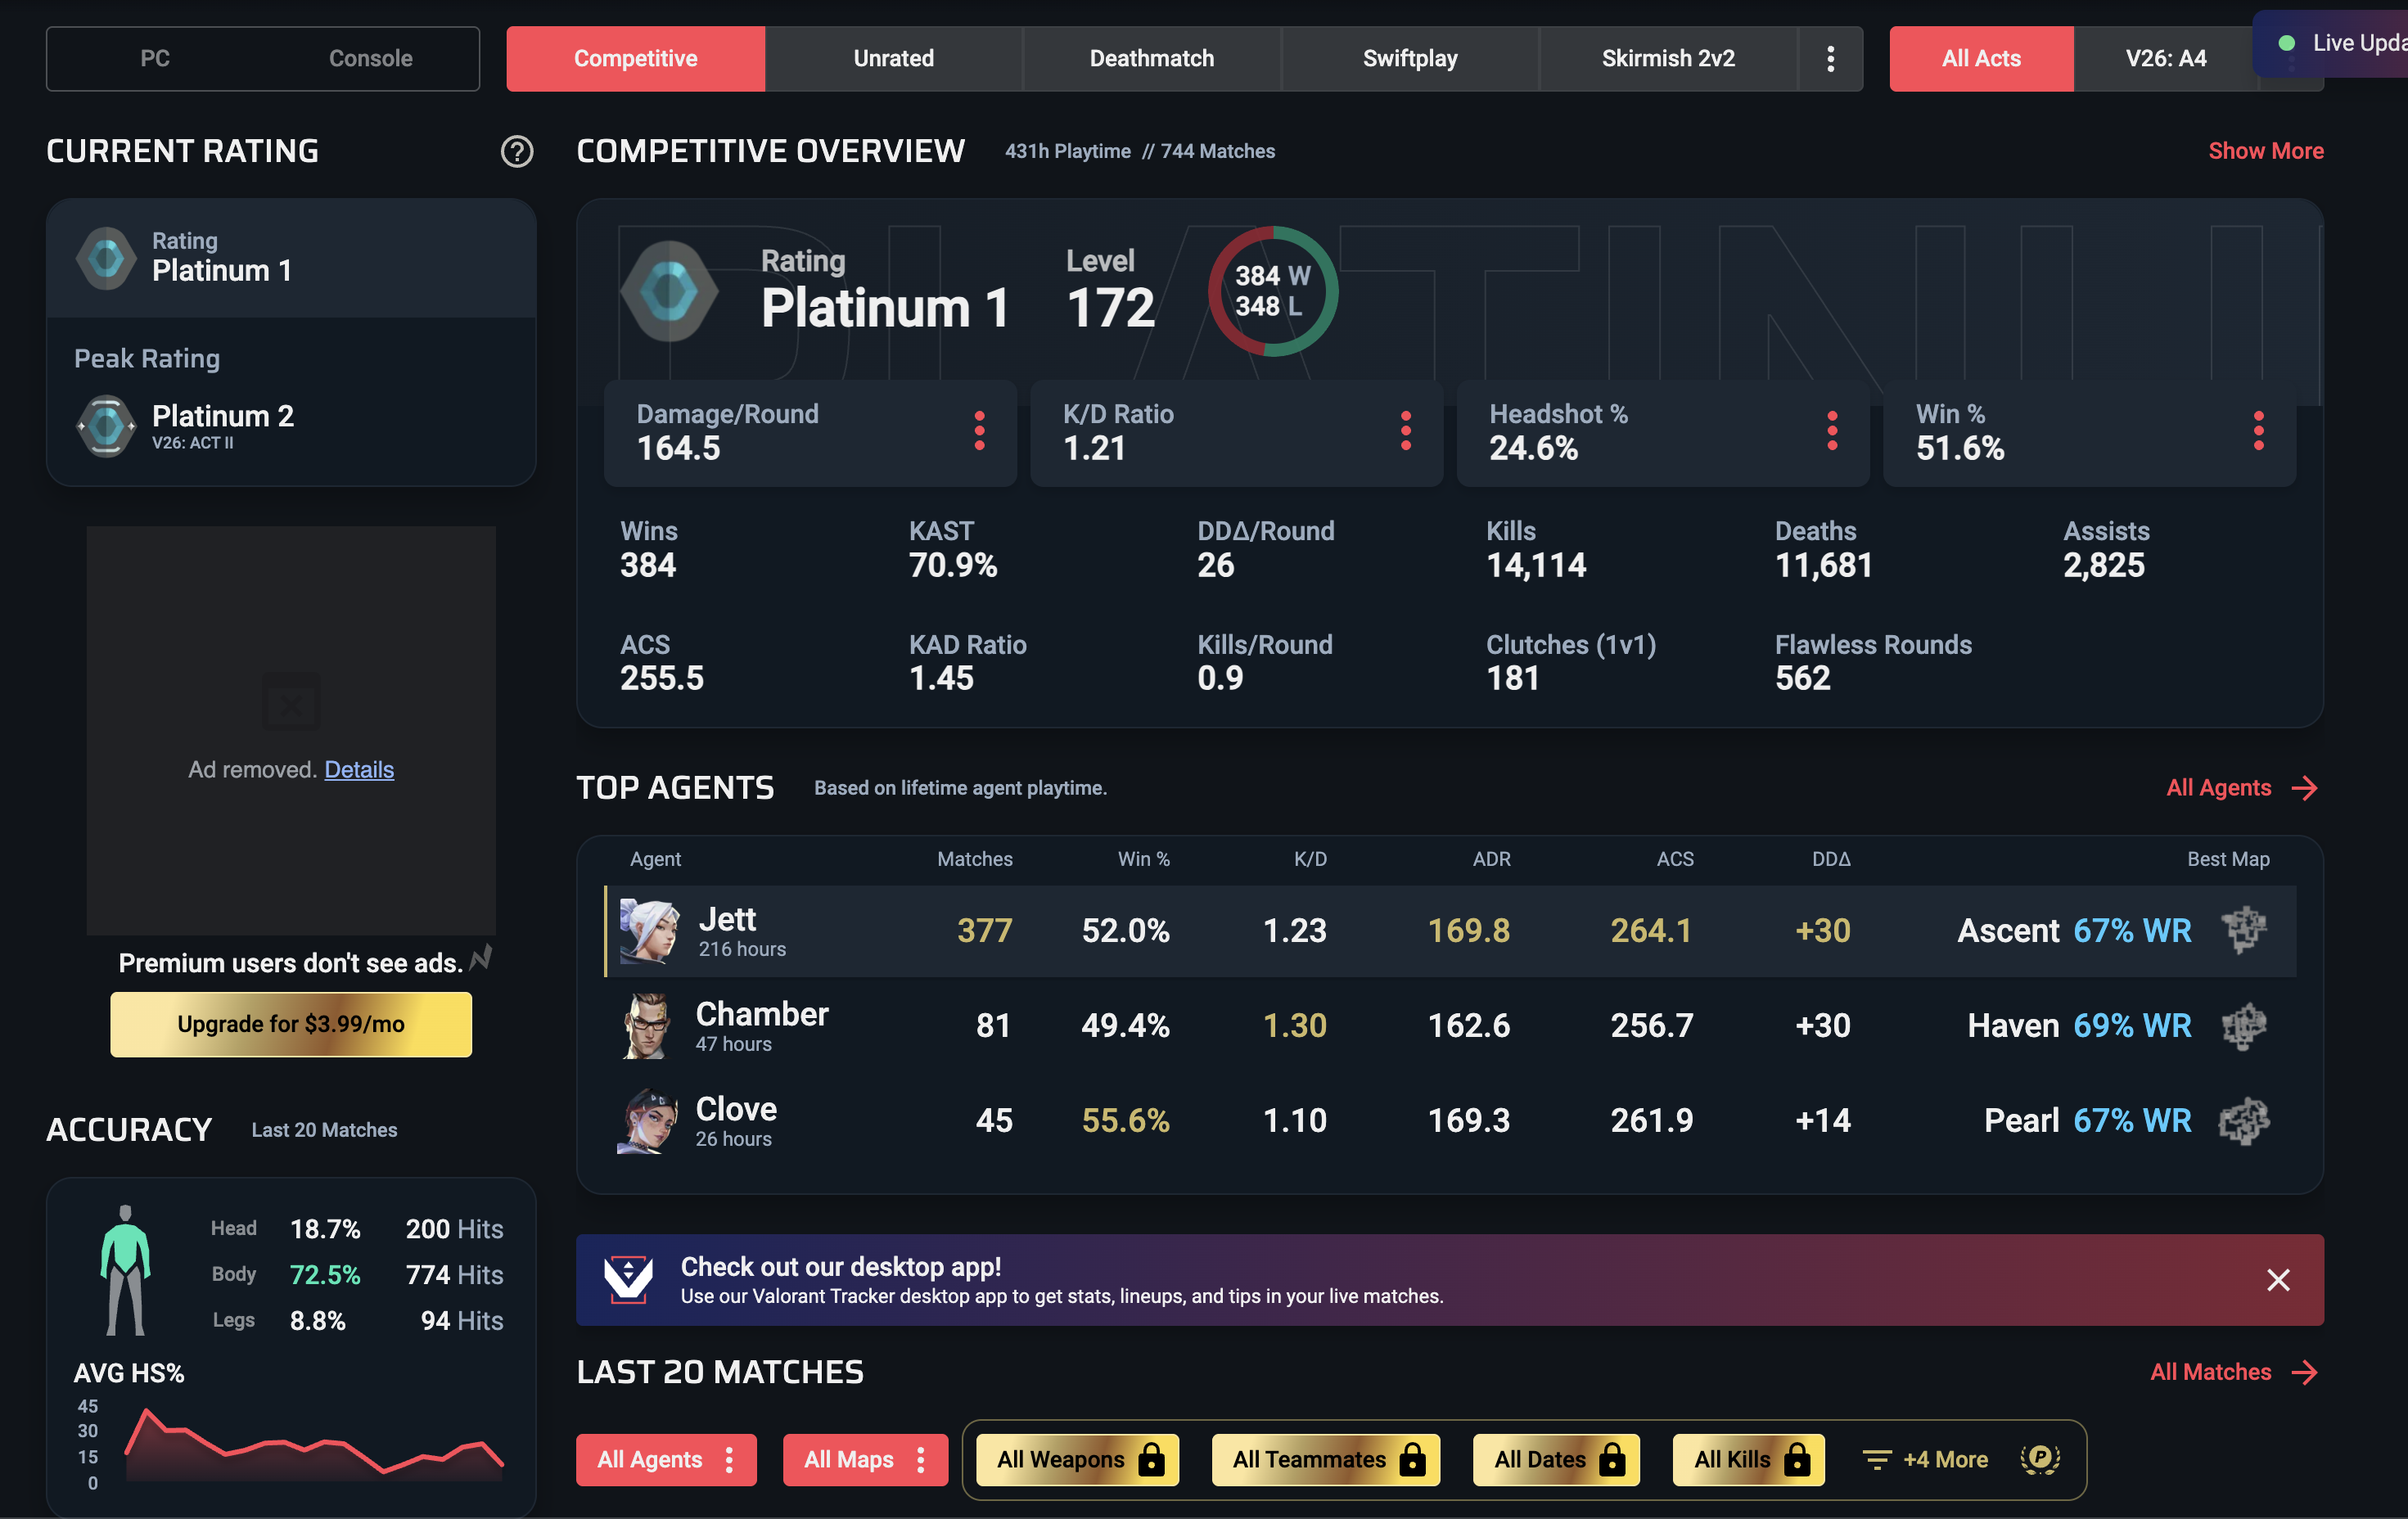Click the Ascent 67% WR best map text
Screen dimensions: 2408x1519
2074,931
